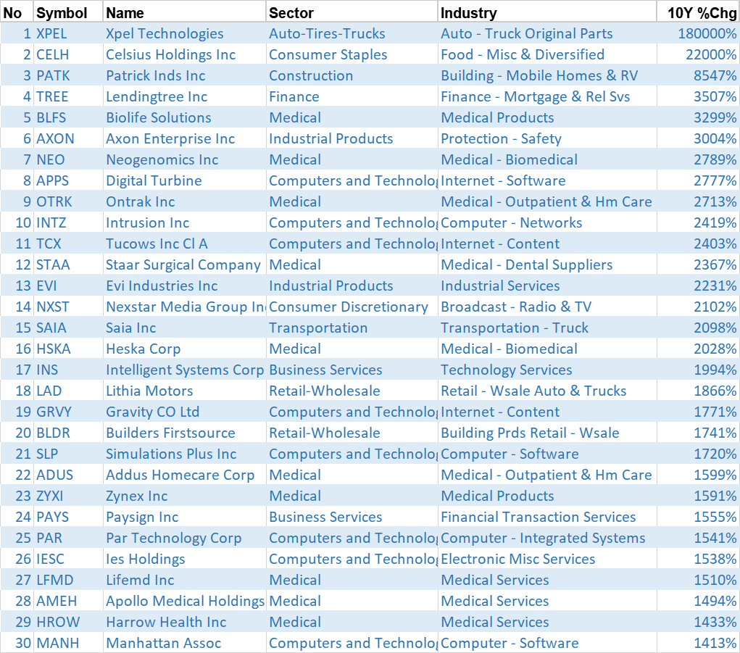Viewport: 740px width, 653px height.
Task: Click the Paysign Inc name cell
Action: [184, 517]
